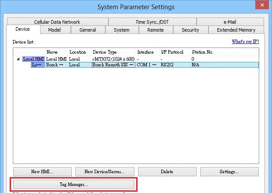
Task: Click the Local HMI name cell
Action: pos(56,59)
